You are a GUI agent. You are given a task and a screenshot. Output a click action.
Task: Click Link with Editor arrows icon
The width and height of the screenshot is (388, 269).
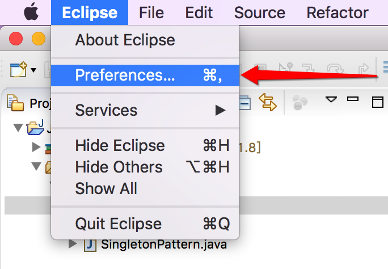tap(268, 102)
